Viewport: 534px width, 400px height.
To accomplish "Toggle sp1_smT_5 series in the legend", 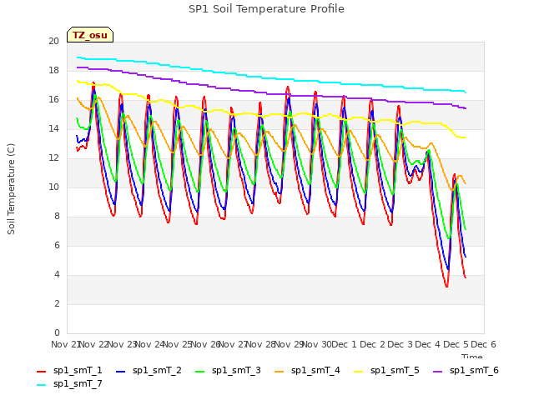I will pos(386,370).
